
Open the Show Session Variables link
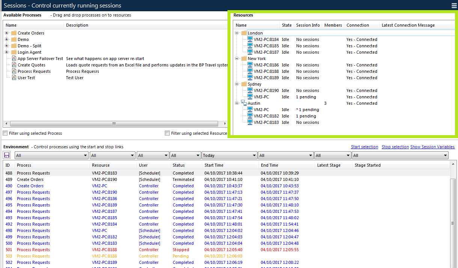point(432,147)
